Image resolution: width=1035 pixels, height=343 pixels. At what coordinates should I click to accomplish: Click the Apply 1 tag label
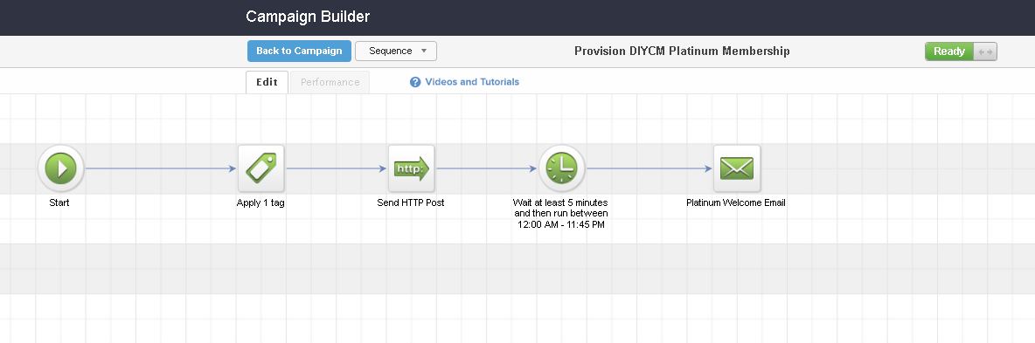260,203
